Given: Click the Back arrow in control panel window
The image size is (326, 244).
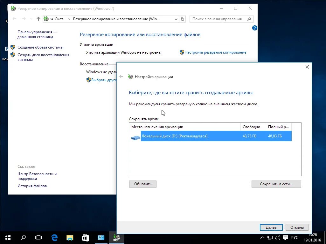Looking at the screenshot, I should (14, 19).
